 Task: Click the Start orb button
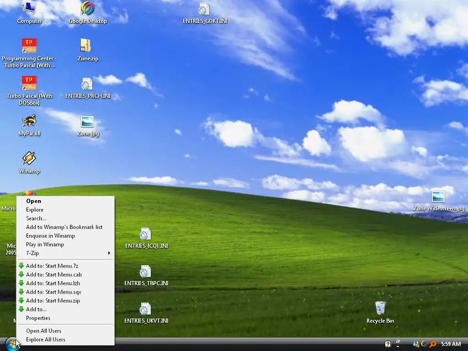tap(12, 344)
